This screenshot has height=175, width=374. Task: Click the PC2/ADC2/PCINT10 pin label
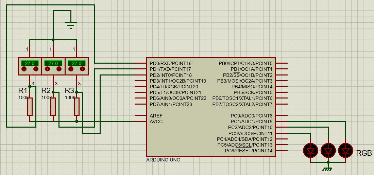point(250,128)
